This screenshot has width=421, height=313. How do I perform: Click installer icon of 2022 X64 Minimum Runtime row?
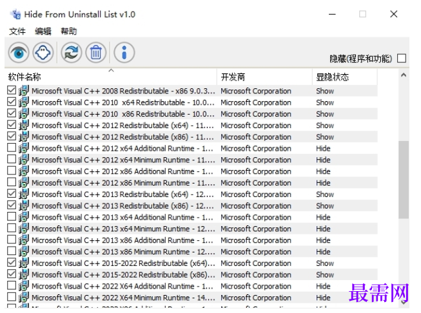coord(24,298)
